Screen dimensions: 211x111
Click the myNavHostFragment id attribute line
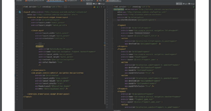(x=56, y=49)
